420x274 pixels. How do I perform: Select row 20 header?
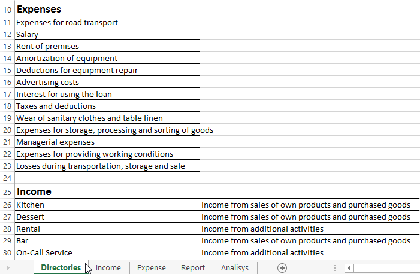point(7,130)
